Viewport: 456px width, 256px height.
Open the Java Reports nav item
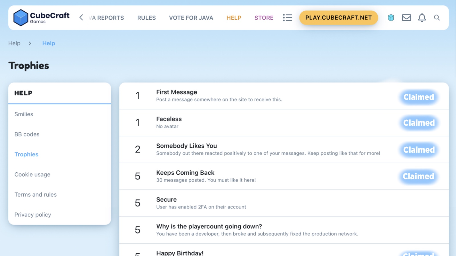[x=106, y=18]
